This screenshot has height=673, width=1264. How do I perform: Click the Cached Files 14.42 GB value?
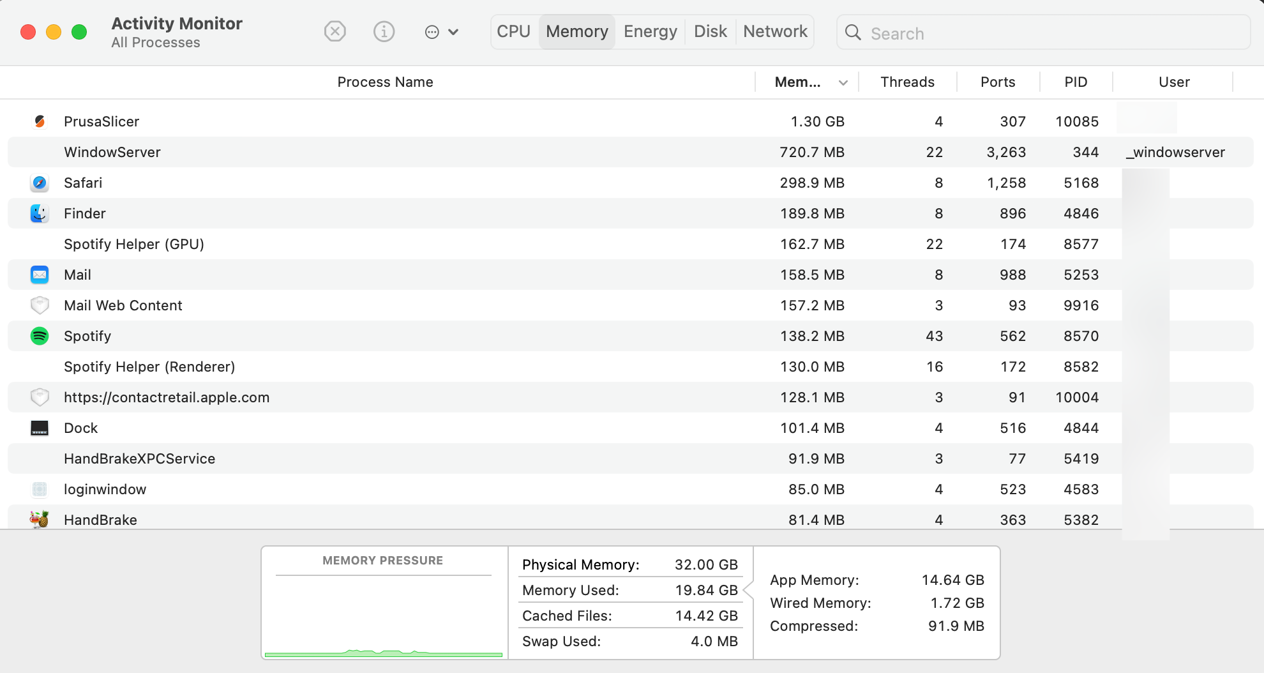pyautogui.click(x=706, y=616)
